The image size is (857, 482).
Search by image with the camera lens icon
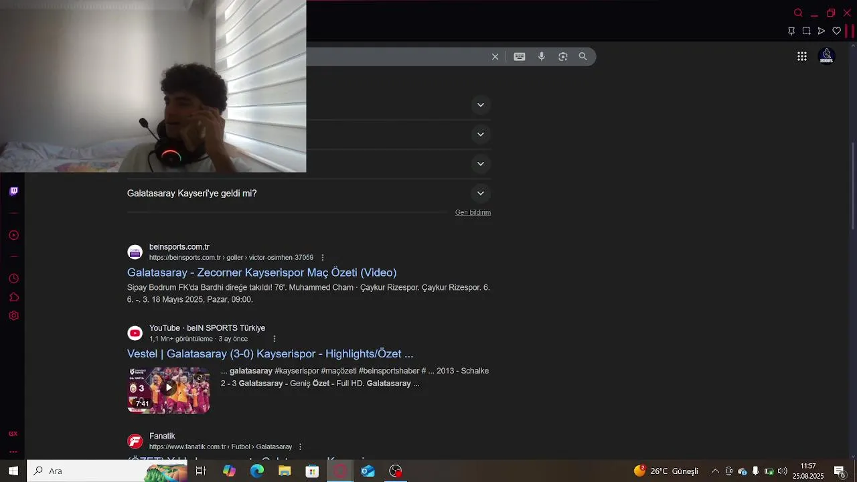pos(563,57)
